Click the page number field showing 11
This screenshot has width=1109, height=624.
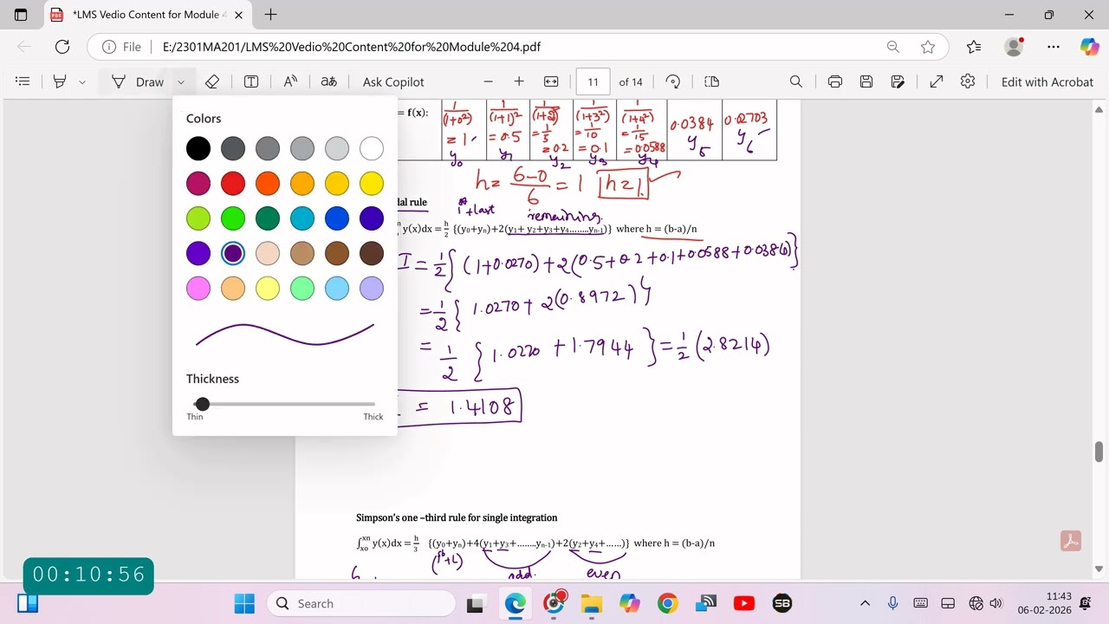[x=593, y=81]
